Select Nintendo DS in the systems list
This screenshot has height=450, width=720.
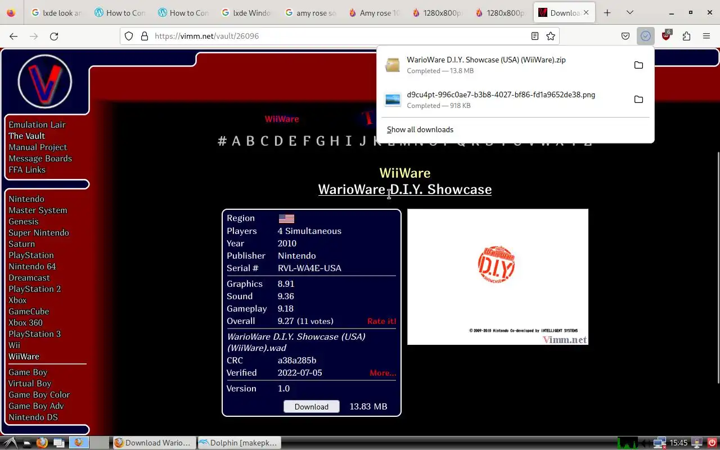point(33,417)
